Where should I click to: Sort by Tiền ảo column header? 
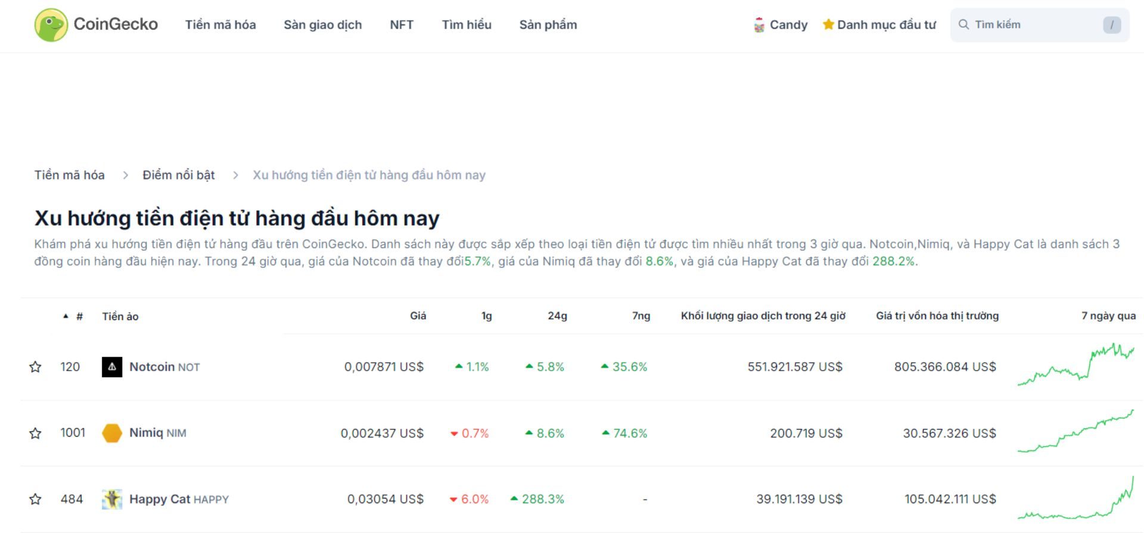pyautogui.click(x=120, y=316)
